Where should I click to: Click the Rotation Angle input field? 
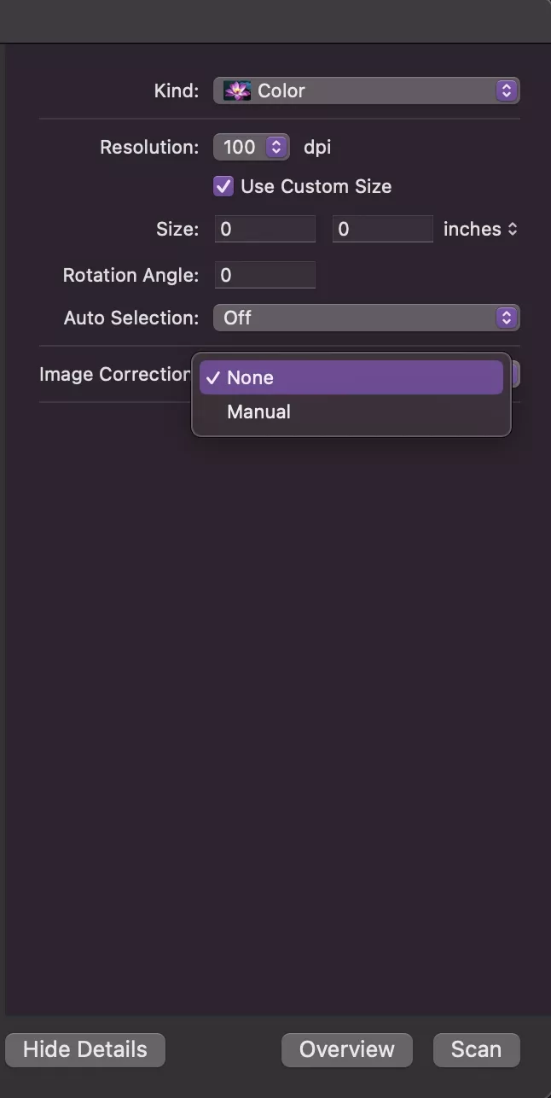pyautogui.click(x=264, y=274)
